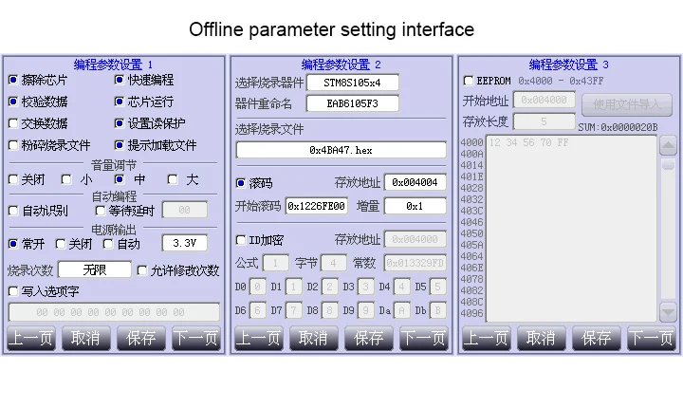Screen dimensions: 683x408
Task: Click 上一页 in settings panel 3
Action: [x=486, y=338]
